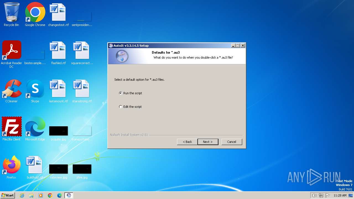Click the Next button in setup
The image size is (354, 199).
coord(208,142)
